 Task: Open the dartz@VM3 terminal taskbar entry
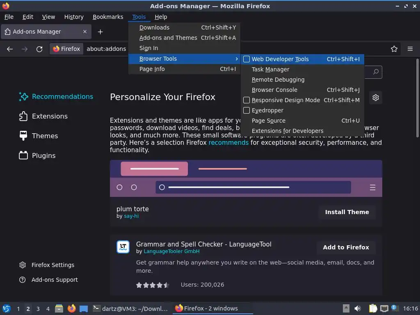click(130, 308)
